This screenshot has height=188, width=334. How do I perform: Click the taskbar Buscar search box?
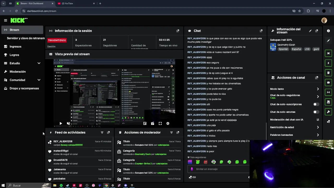(x=29, y=185)
